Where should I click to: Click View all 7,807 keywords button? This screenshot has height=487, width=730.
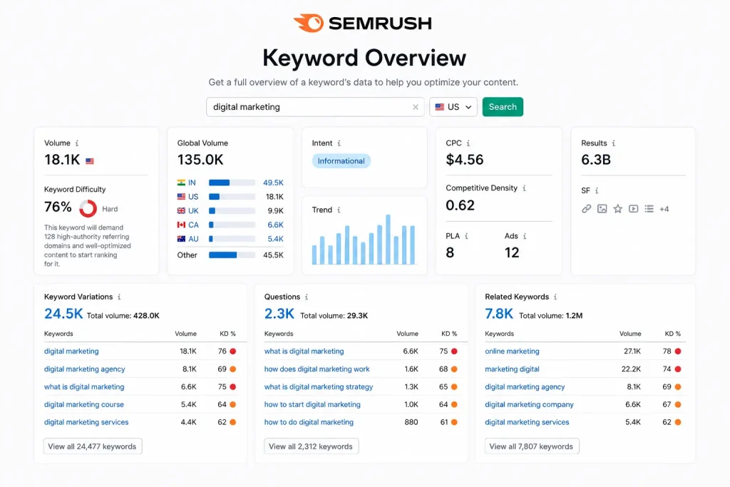pyautogui.click(x=531, y=446)
